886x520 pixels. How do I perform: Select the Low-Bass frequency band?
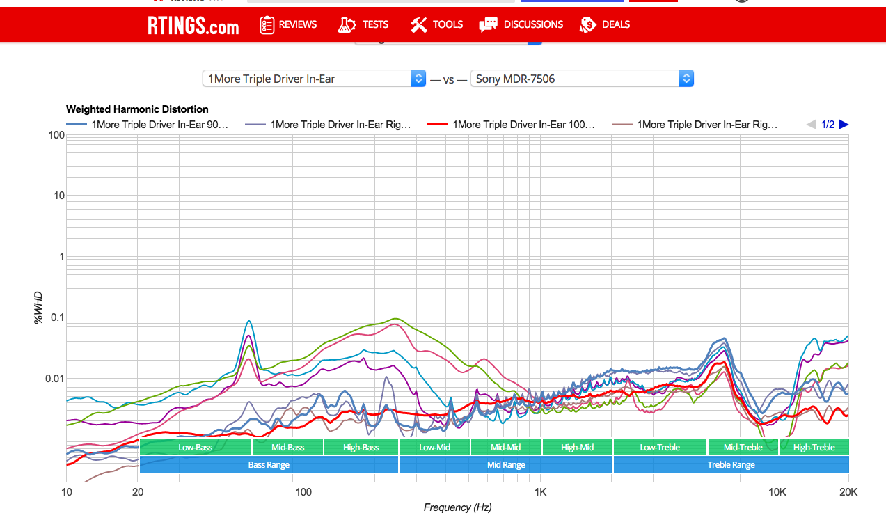196,447
